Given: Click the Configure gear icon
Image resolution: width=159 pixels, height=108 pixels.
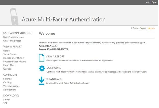Looking at the screenshot, I should 42,68.
